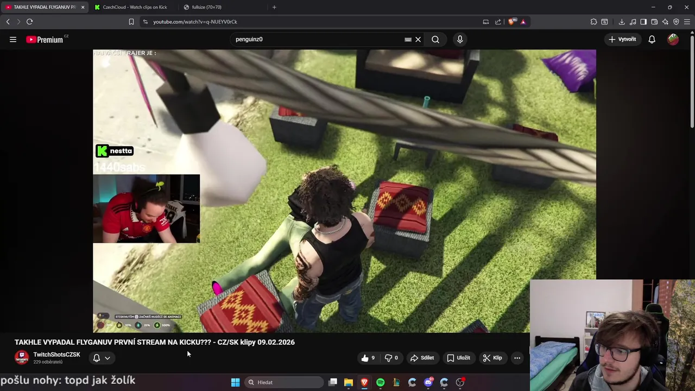This screenshot has height=391, width=695.
Task: Share this page from address bar
Action: pyautogui.click(x=498, y=22)
